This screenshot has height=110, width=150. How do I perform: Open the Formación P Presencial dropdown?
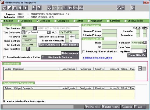[x=145, y=42]
